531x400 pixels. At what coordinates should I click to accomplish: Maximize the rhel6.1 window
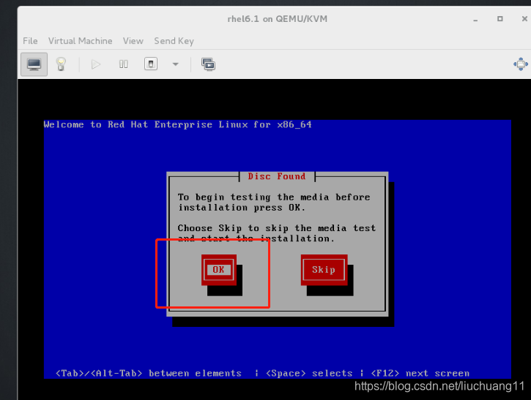[x=500, y=19]
